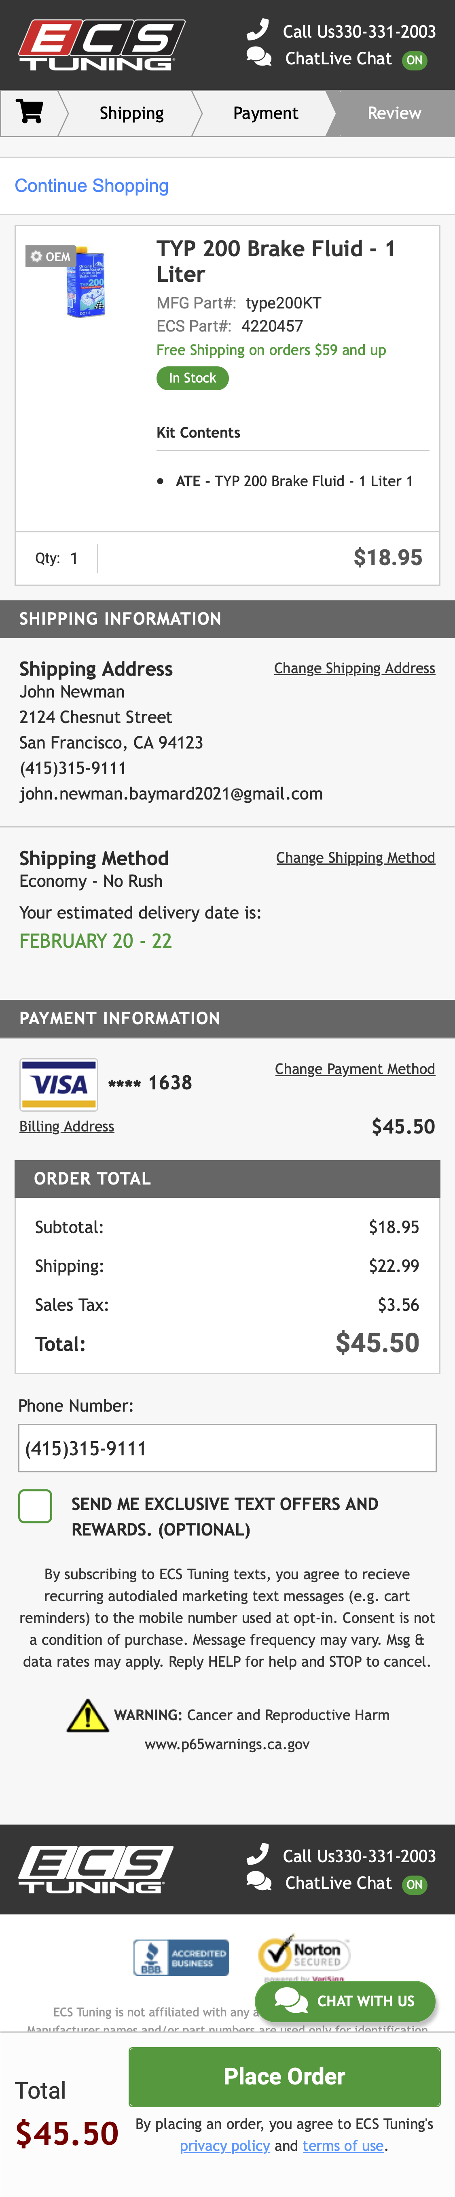Image resolution: width=455 pixels, height=2197 pixels.
Task: Click Continue Shopping link
Action: click(x=91, y=186)
